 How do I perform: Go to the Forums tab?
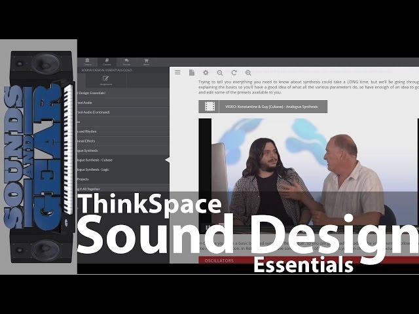126,61
